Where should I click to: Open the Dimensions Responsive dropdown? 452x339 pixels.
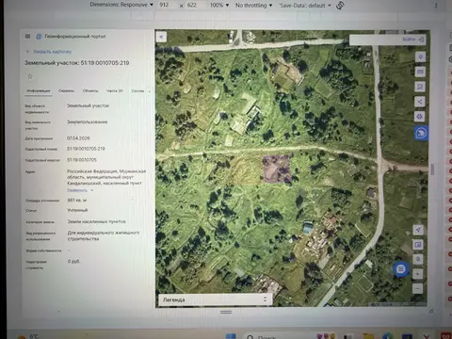(x=121, y=5)
